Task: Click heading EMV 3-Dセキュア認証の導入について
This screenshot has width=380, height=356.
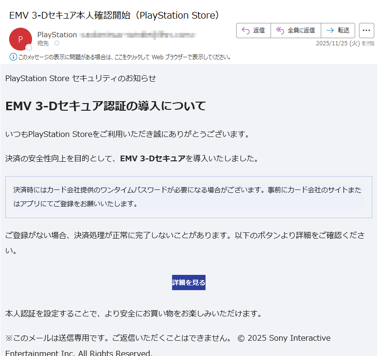Action: (106, 106)
